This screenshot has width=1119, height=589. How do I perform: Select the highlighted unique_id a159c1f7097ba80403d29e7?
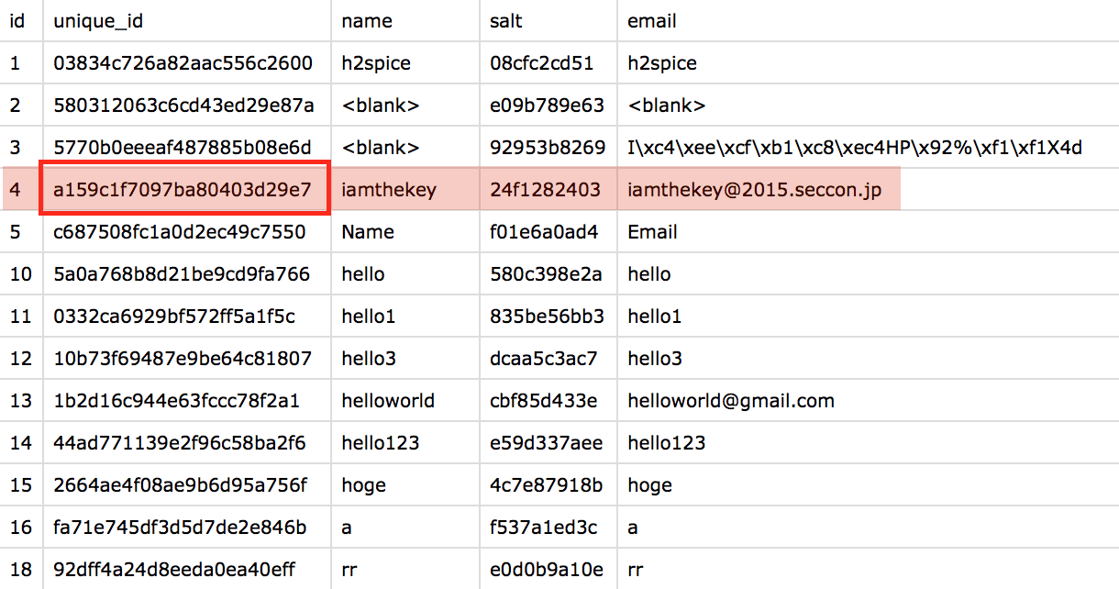[x=184, y=190]
